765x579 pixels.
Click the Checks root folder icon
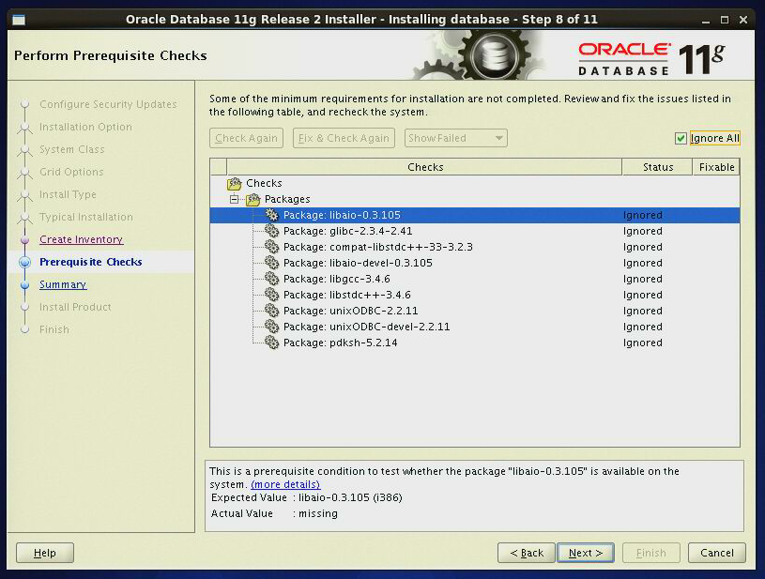234,183
